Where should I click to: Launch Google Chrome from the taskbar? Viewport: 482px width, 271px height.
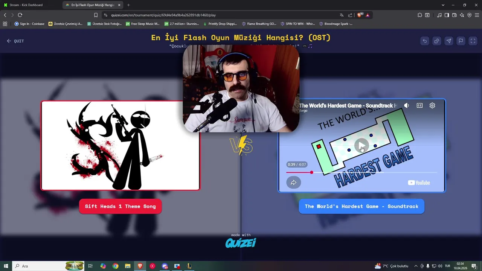point(115,266)
